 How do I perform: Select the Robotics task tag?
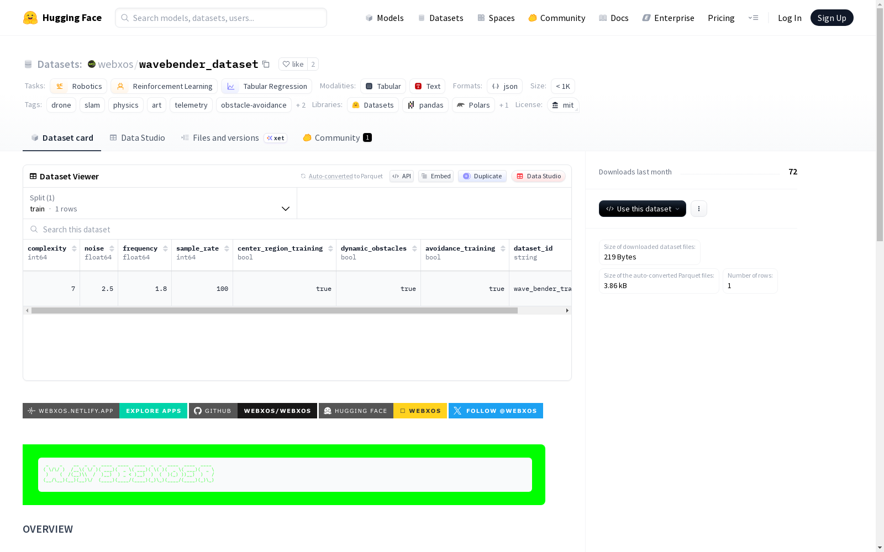tap(78, 86)
